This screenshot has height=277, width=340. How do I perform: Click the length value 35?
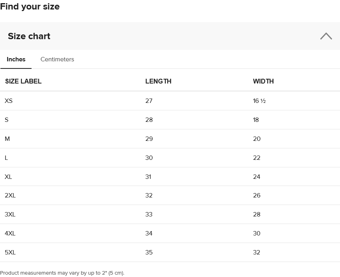pyautogui.click(x=149, y=252)
